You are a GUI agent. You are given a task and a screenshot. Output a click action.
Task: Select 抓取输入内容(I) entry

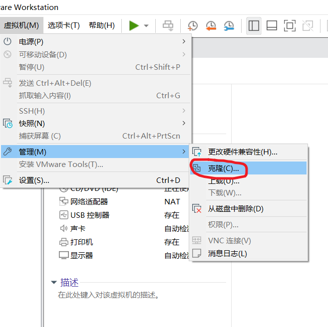pyautogui.click(x=96, y=96)
